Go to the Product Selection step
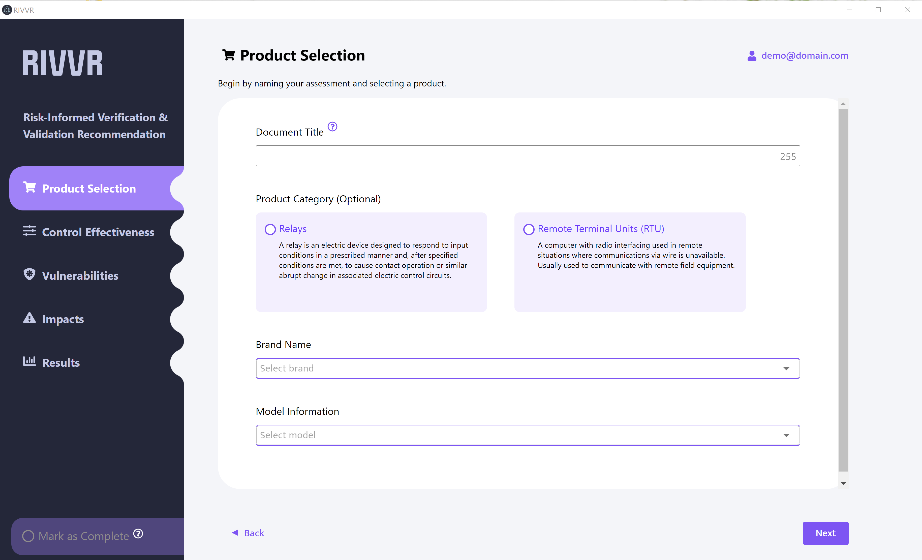The width and height of the screenshot is (922, 560). [x=97, y=189]
